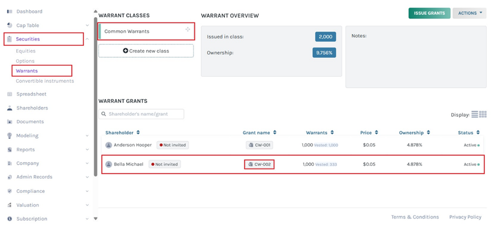Switch to list display view icon
The height and width of the screenshot is (229, 491).
coord(475,114)
